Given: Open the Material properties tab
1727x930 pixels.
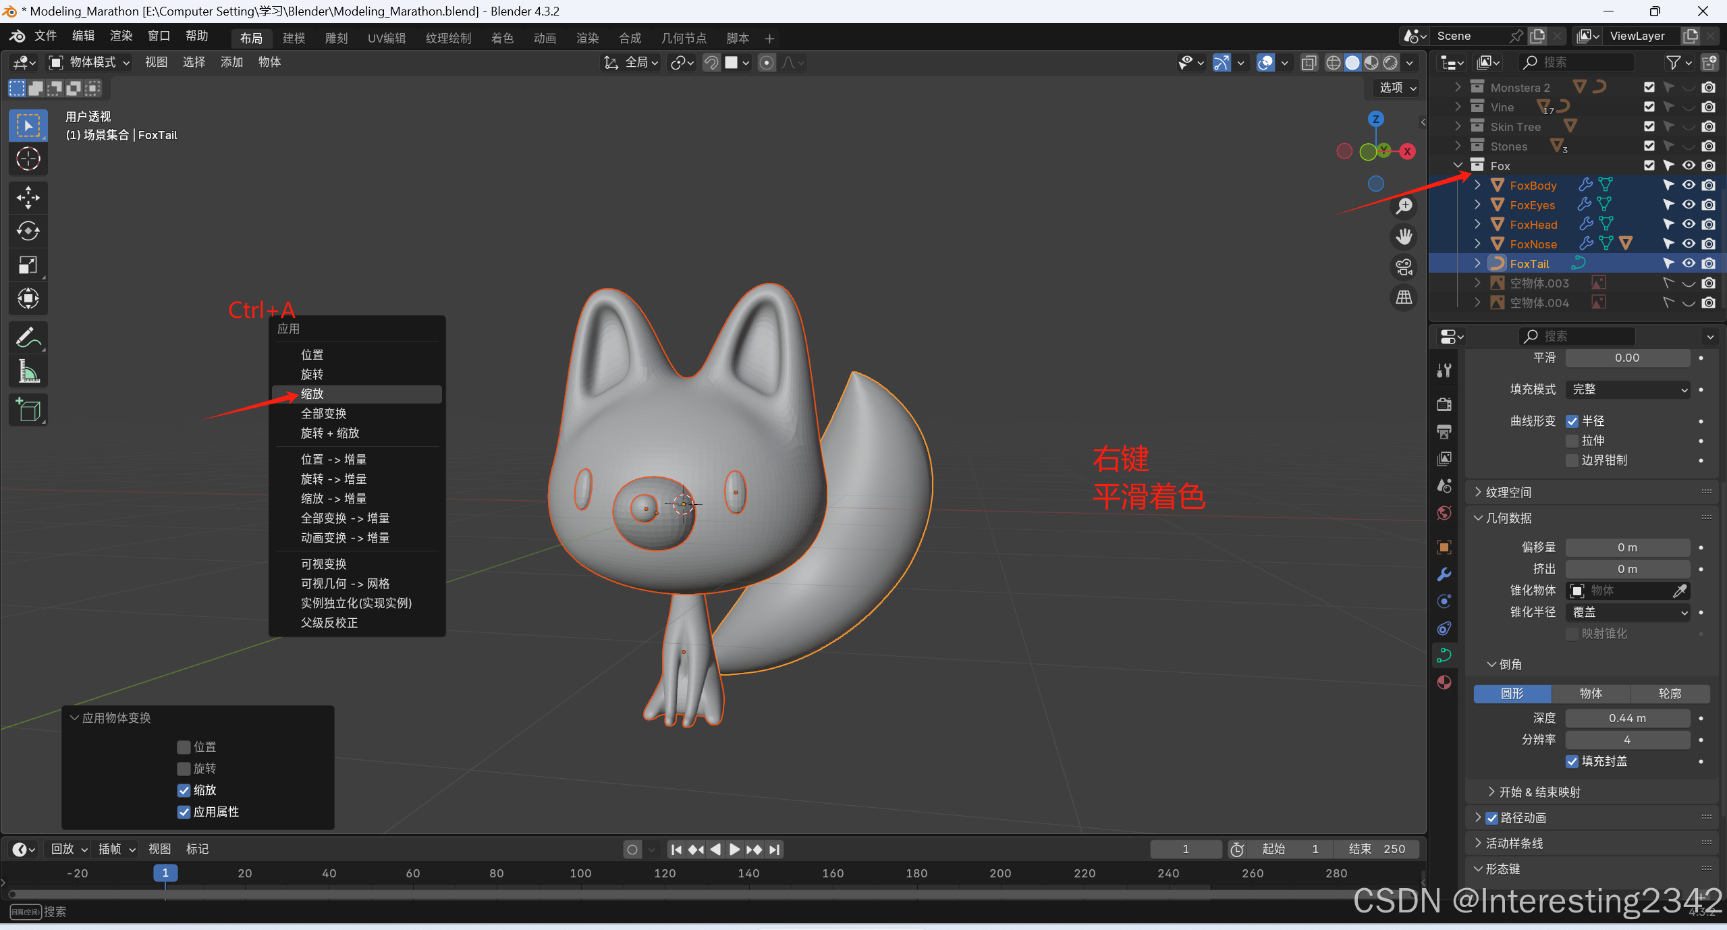Looking at the screenshot, I should [x=1444, y=682].
